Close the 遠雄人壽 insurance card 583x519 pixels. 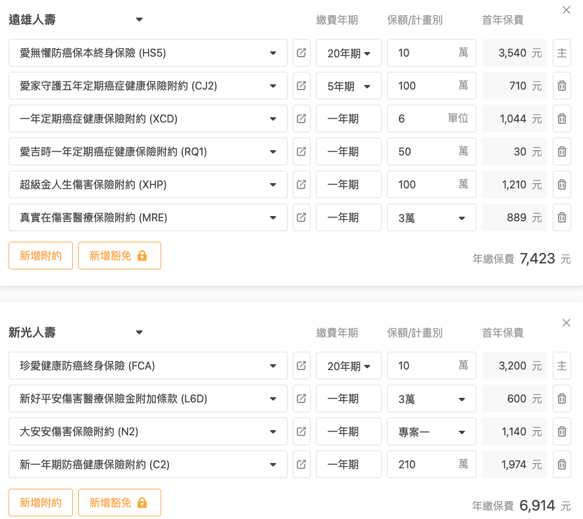[567, 10]
